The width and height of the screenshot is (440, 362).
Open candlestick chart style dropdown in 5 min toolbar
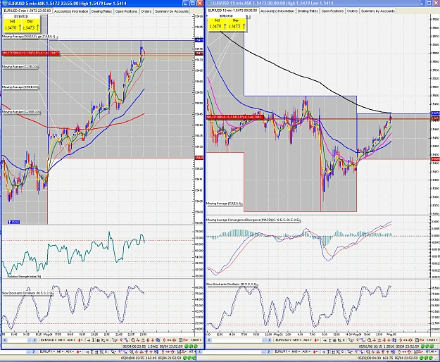(x=80, y=340)
